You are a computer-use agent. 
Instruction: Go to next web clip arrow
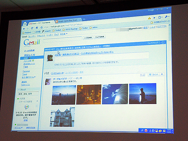164,42
